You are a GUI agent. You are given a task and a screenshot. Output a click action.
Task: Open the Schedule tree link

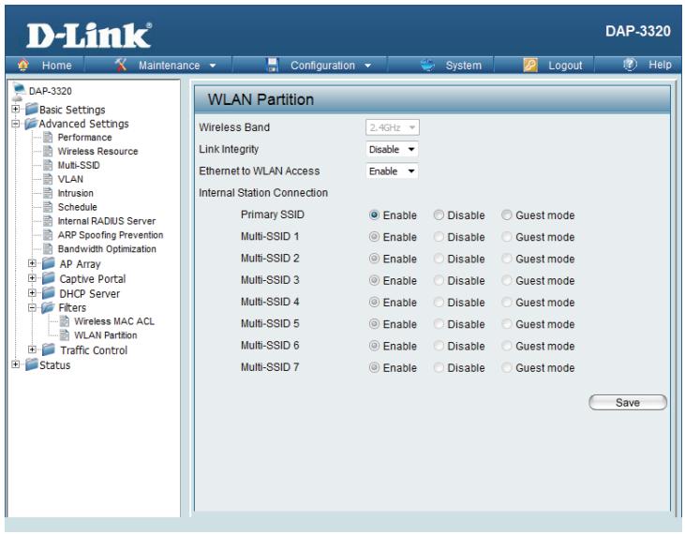pos(77,207)
